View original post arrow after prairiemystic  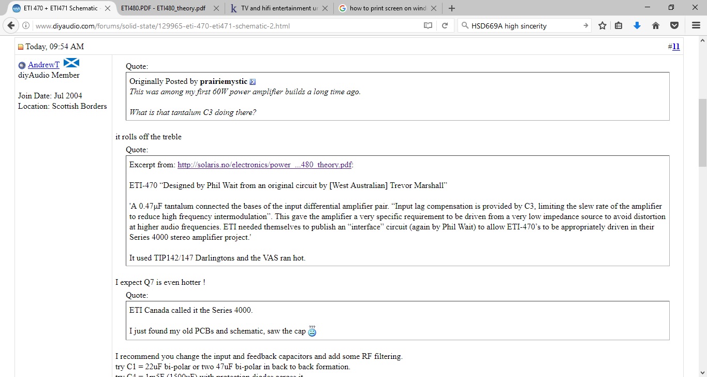pyautogui.click(x=253, y=82)
